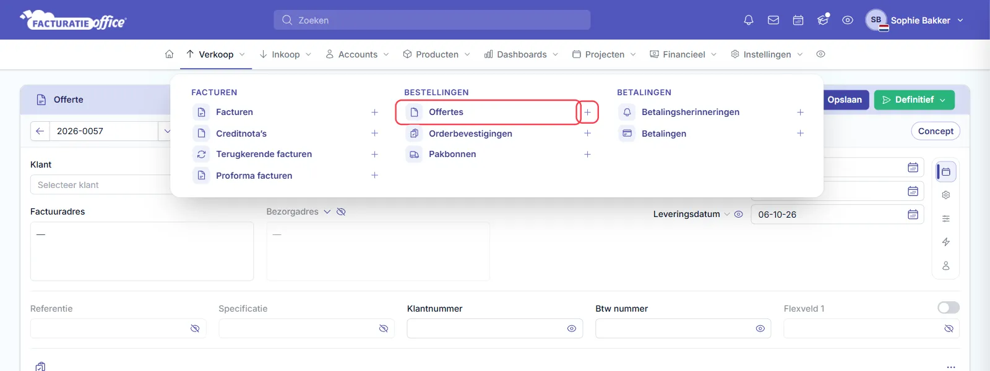Screen dimensions: 990x371
Task: Create new Offerte with plus icon
Action: [587, 112]
